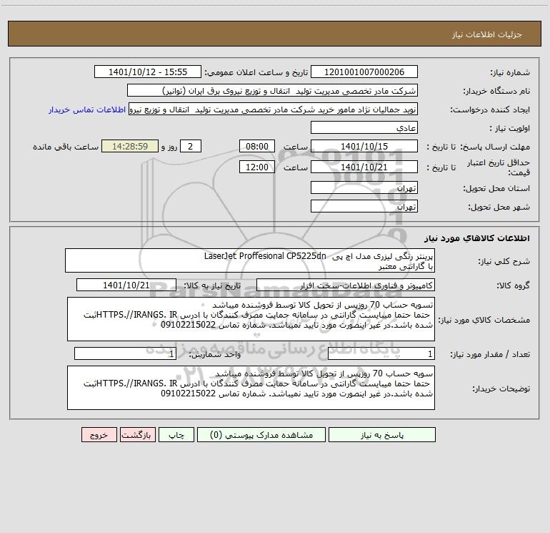Click the تاریخ و ساعت اعلان عمومی label
The image size is (550, 533).
256,73
